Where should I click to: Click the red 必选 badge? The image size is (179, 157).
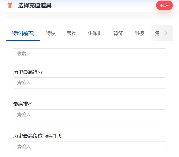165,6
